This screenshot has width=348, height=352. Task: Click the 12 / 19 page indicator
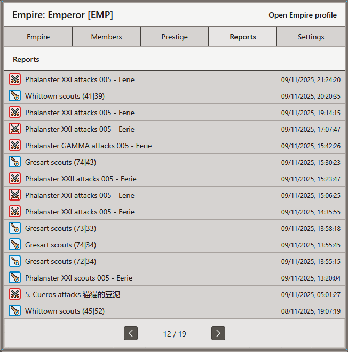point(175,334)
